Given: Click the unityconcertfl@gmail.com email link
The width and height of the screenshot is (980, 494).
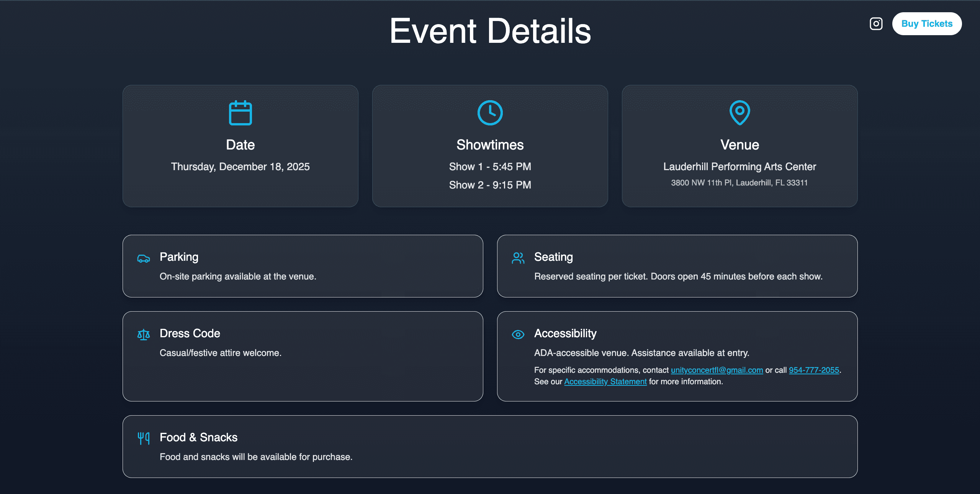Looking at the screenshot, I should [716, 370].
